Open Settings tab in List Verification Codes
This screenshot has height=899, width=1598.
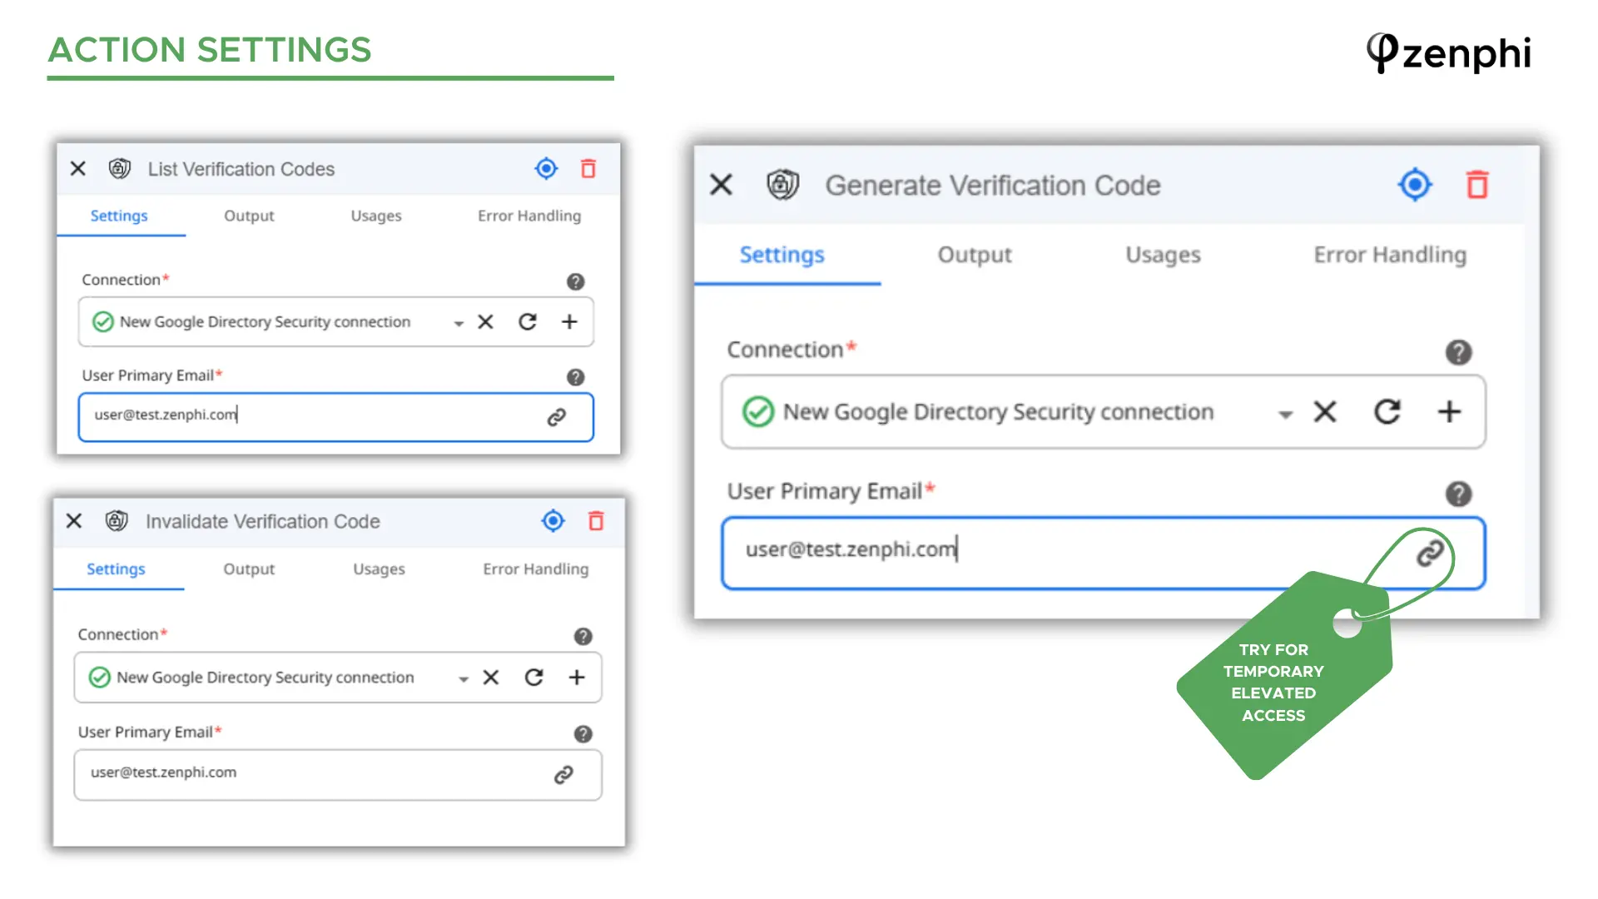(x=119, y=216)
